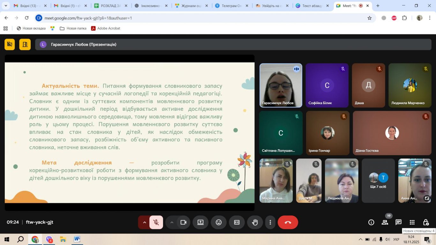Open the emoji reactions panel
The height and width of the screenshot is (245, 436).
pos(219,222)
